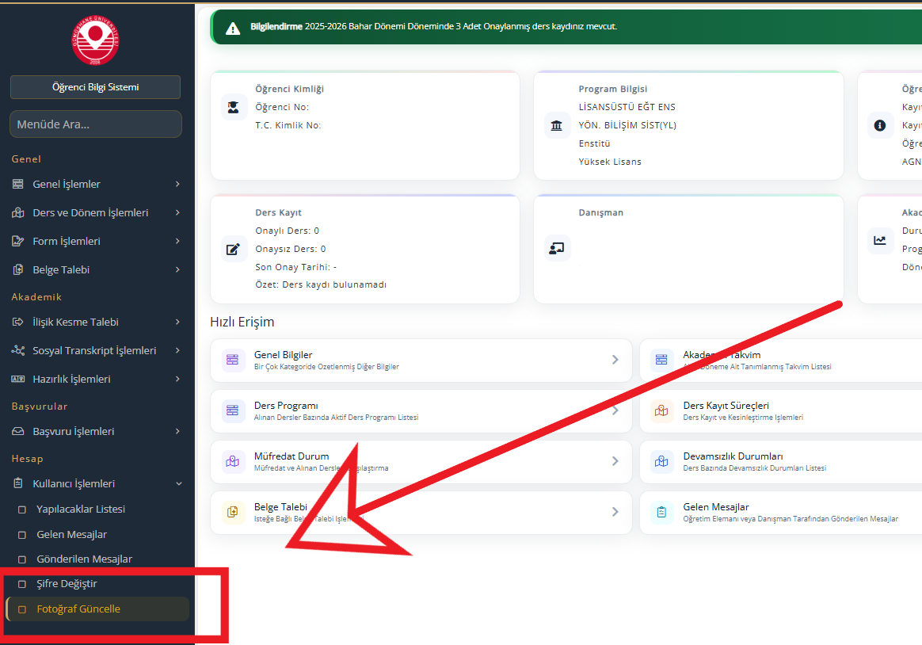The width and height of the screenshot is (922, 645).
Task: Click the Devamsızlık Durumları icon
Action: [661, 461]
